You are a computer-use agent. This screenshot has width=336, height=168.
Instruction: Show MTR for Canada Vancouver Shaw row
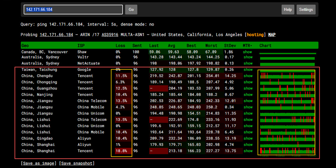[248, 52]
